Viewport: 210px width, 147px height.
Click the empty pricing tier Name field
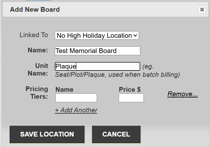76,98
